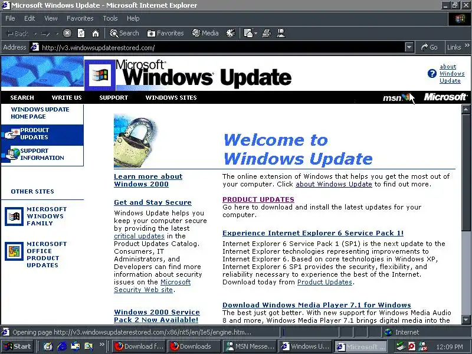The image size is (472, 354).
Task: Open Microsoft Security Web site link
Action: click(152, 286)
